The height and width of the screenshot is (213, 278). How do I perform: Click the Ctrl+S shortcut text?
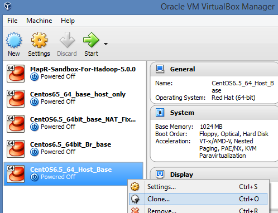point(248,187)
